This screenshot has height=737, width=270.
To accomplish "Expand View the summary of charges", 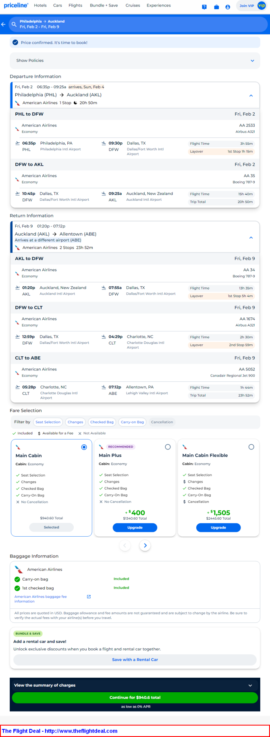I will [135, 685].
